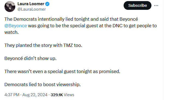Select the line "They planted the story with TMZ too."

click(43, 45)
